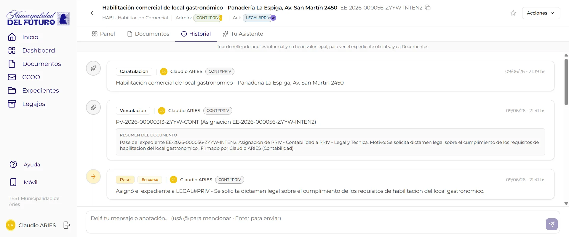Go back with the left chevron arrow
Screen dimensions: 569x237
(92, 13)
